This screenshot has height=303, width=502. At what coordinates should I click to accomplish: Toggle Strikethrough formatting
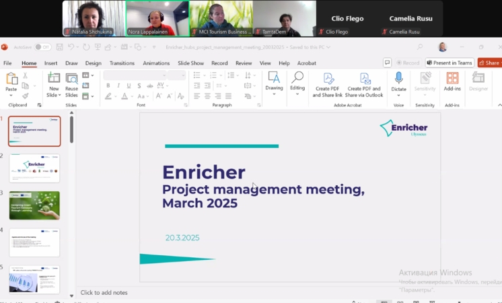[150, 86]
